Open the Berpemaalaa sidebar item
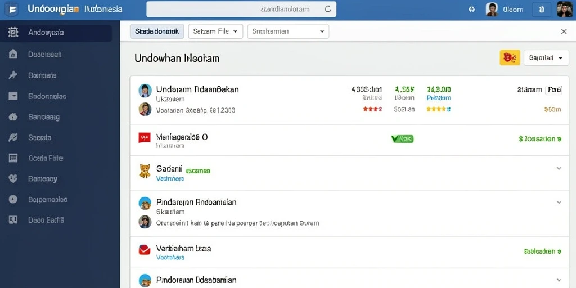The width and height of the screenshot is (576, 288). (47, 200)
